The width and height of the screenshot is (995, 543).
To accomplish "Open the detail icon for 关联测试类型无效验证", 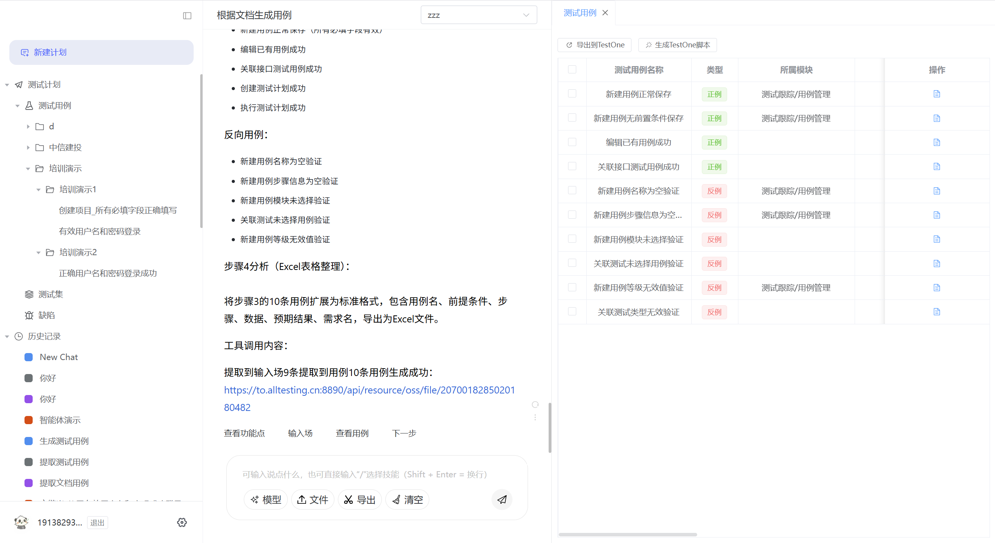I will pyautogui.click(x=937, y=312).
